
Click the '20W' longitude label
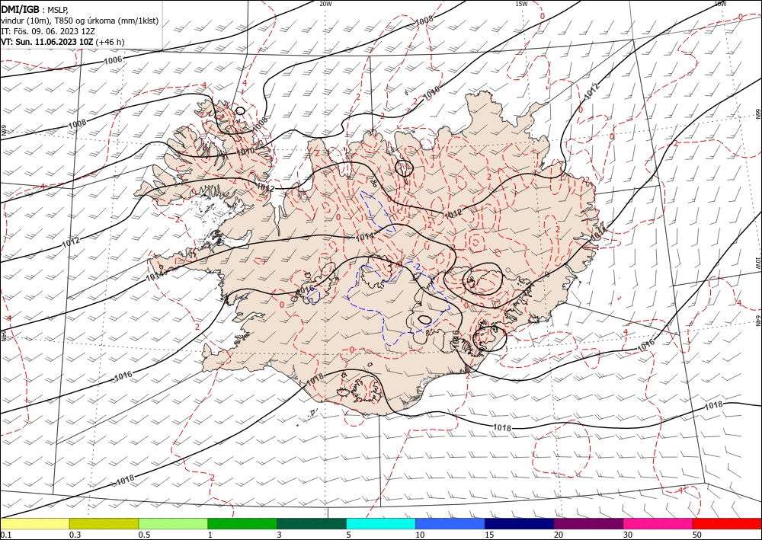325,4
